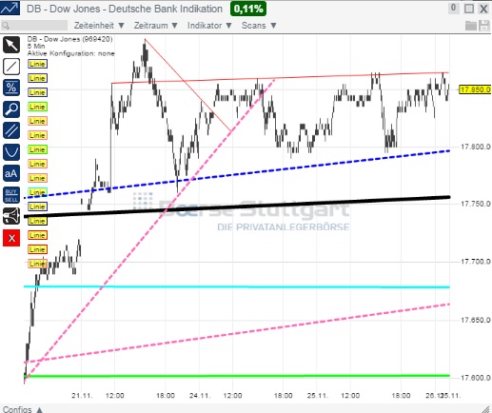
Task: Select the trend line drawing tool
Action: [x=11, y=67]
